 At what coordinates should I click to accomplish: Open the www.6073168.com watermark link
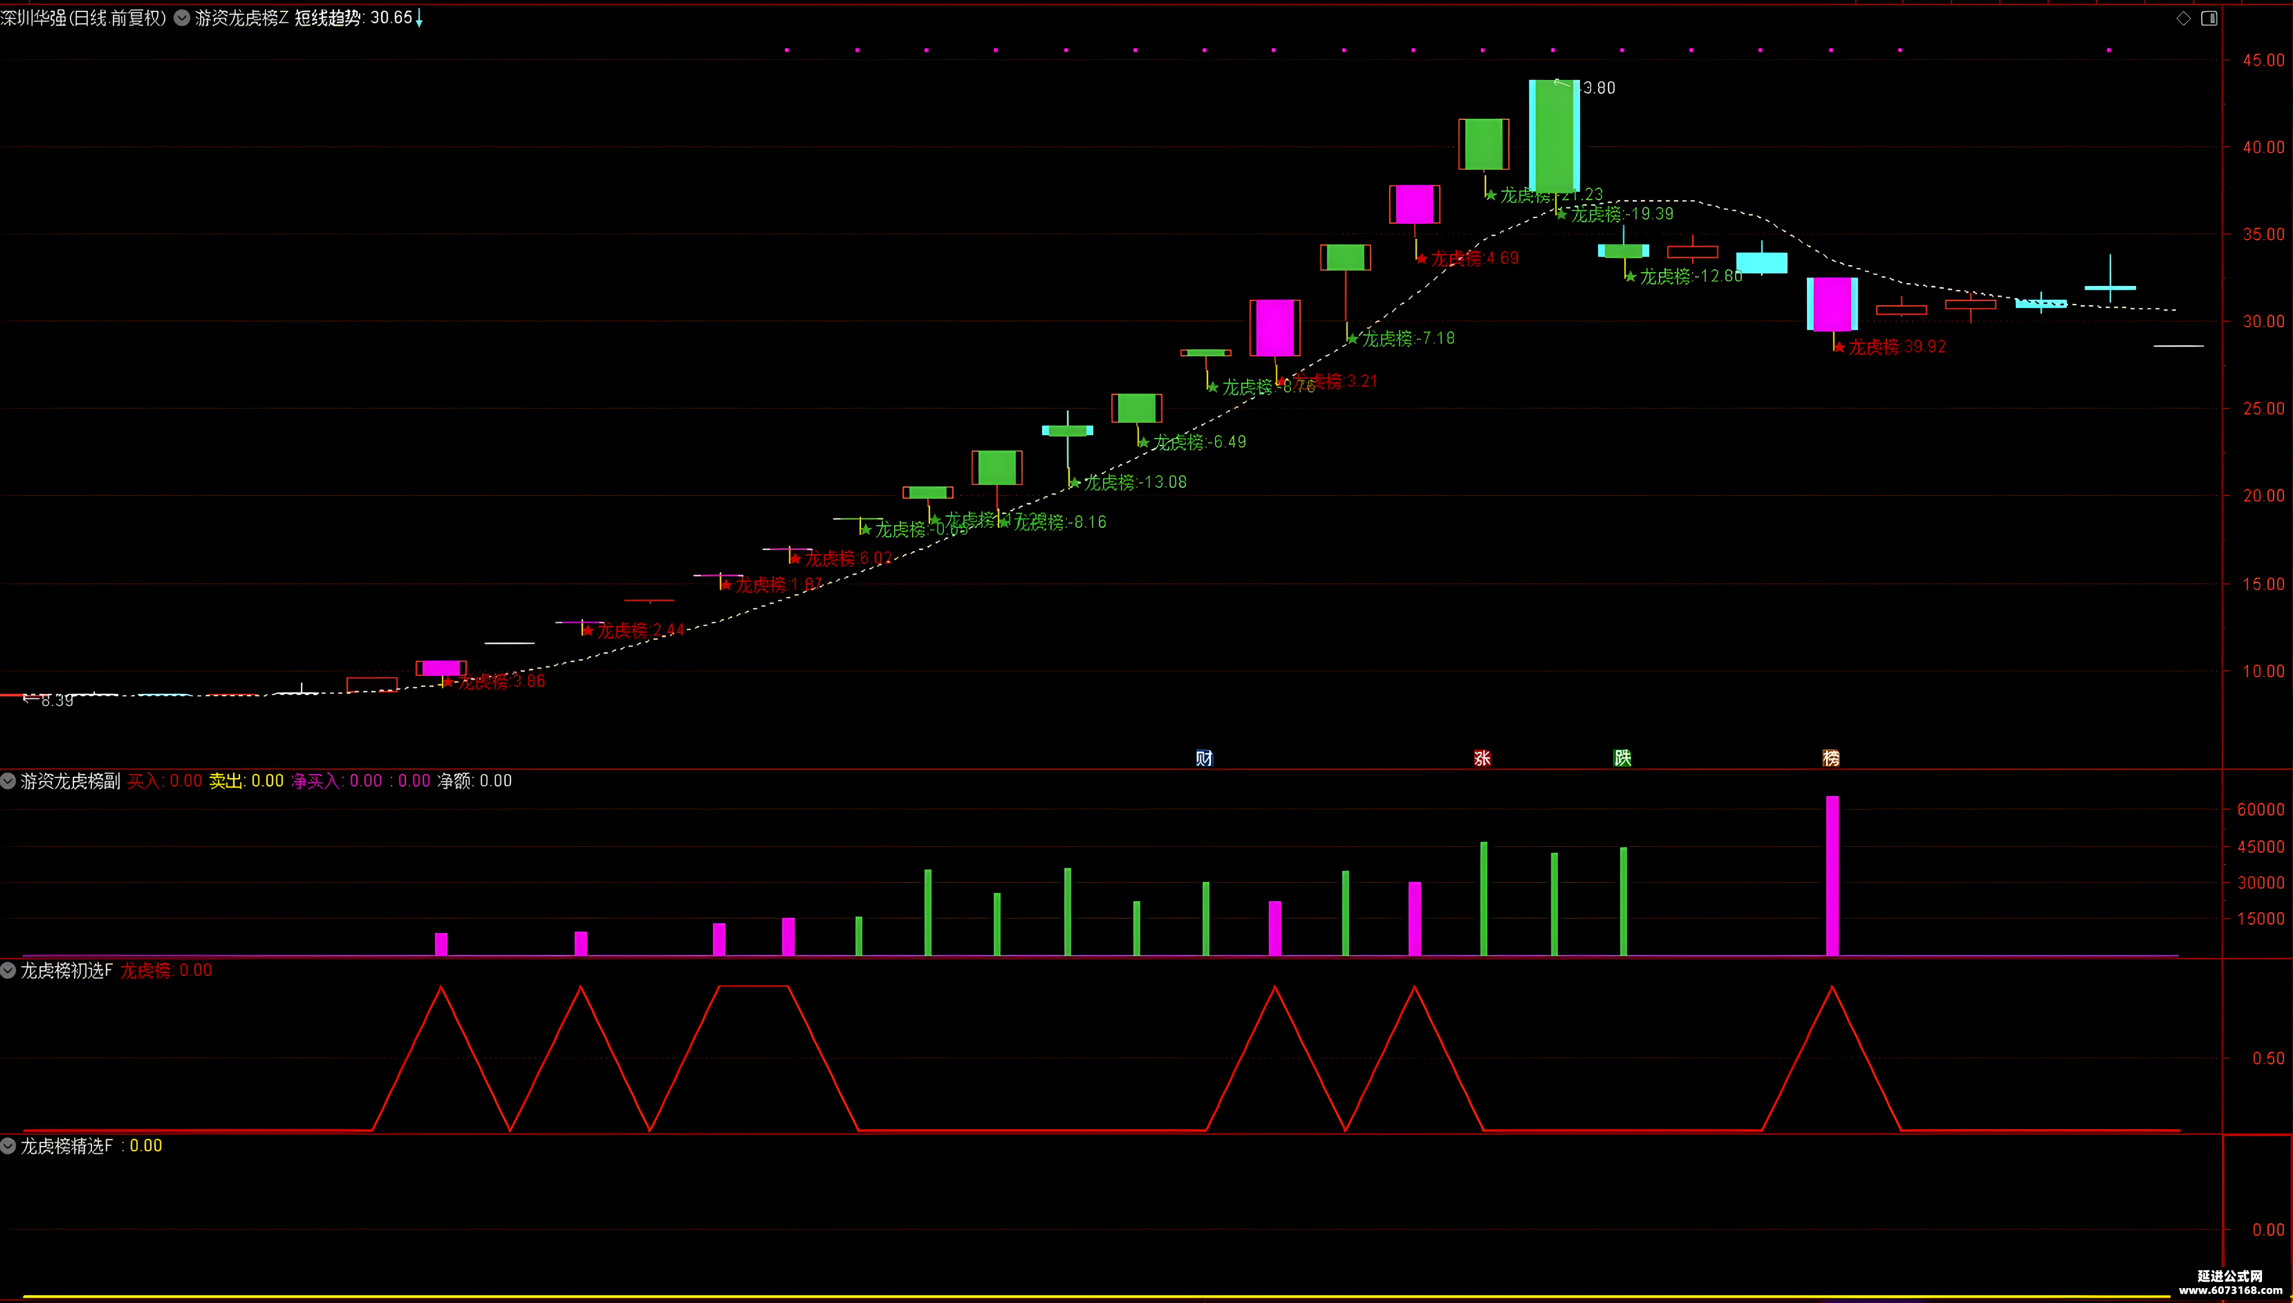click(2230, 1290)
